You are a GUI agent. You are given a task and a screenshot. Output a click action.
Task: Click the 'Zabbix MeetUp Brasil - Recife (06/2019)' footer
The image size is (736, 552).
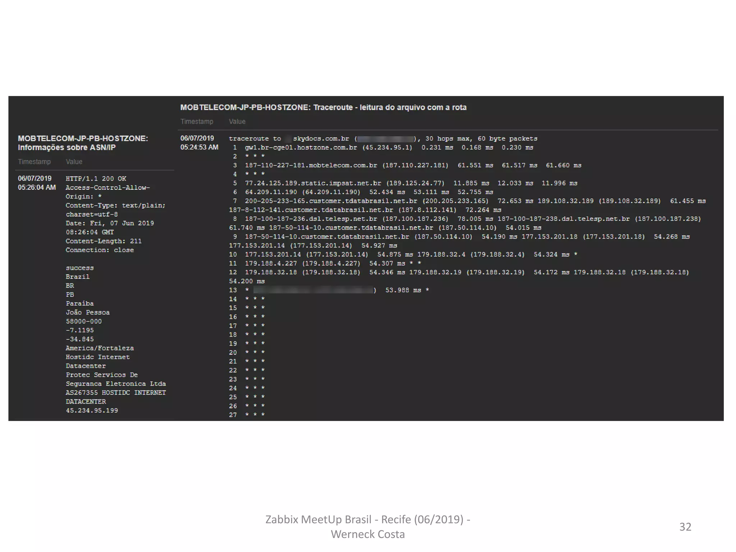pyautogui.click(x=364, y=520)
